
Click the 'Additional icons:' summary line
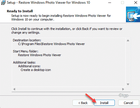29,66
